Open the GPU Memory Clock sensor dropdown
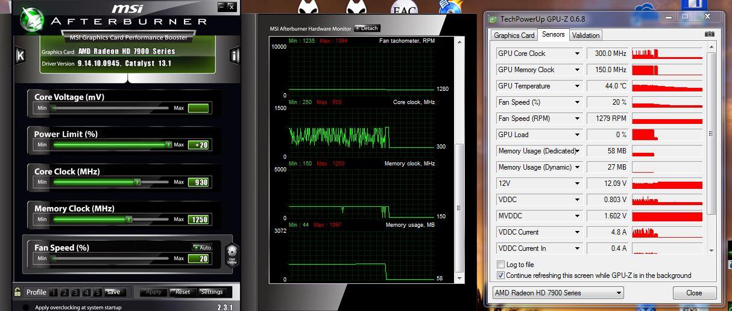 pos(577,70)
